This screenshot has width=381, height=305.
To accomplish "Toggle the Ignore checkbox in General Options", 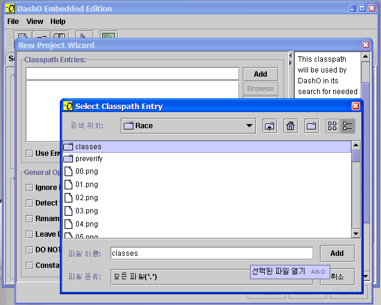I will click(29, 188).
